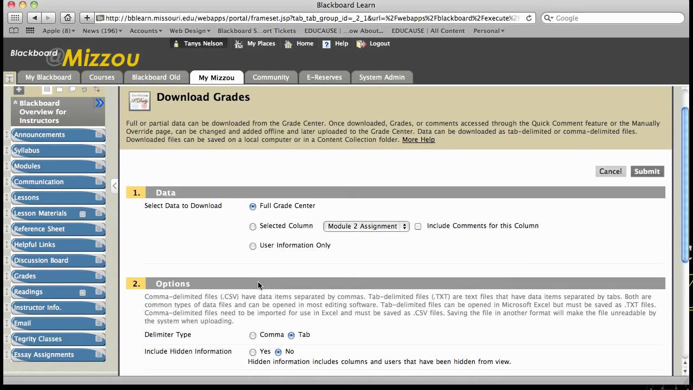693x390 pixels.
Task: Open the System Admin tab
Action: coord(382,77)
